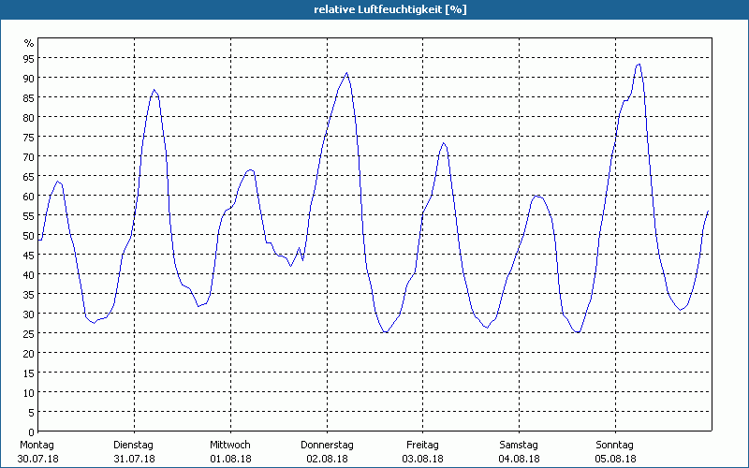
Task: Click the Dienstag label on the time axis
Action: tap(133, 445)
